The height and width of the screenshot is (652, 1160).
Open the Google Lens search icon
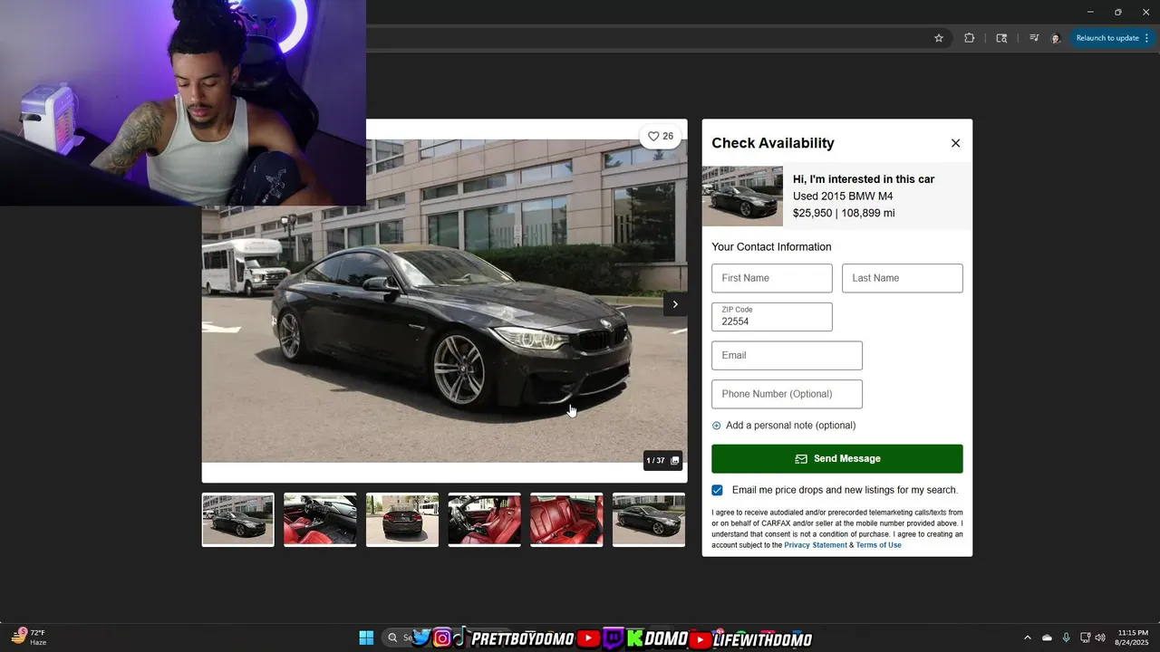(x=1001, y=38)
